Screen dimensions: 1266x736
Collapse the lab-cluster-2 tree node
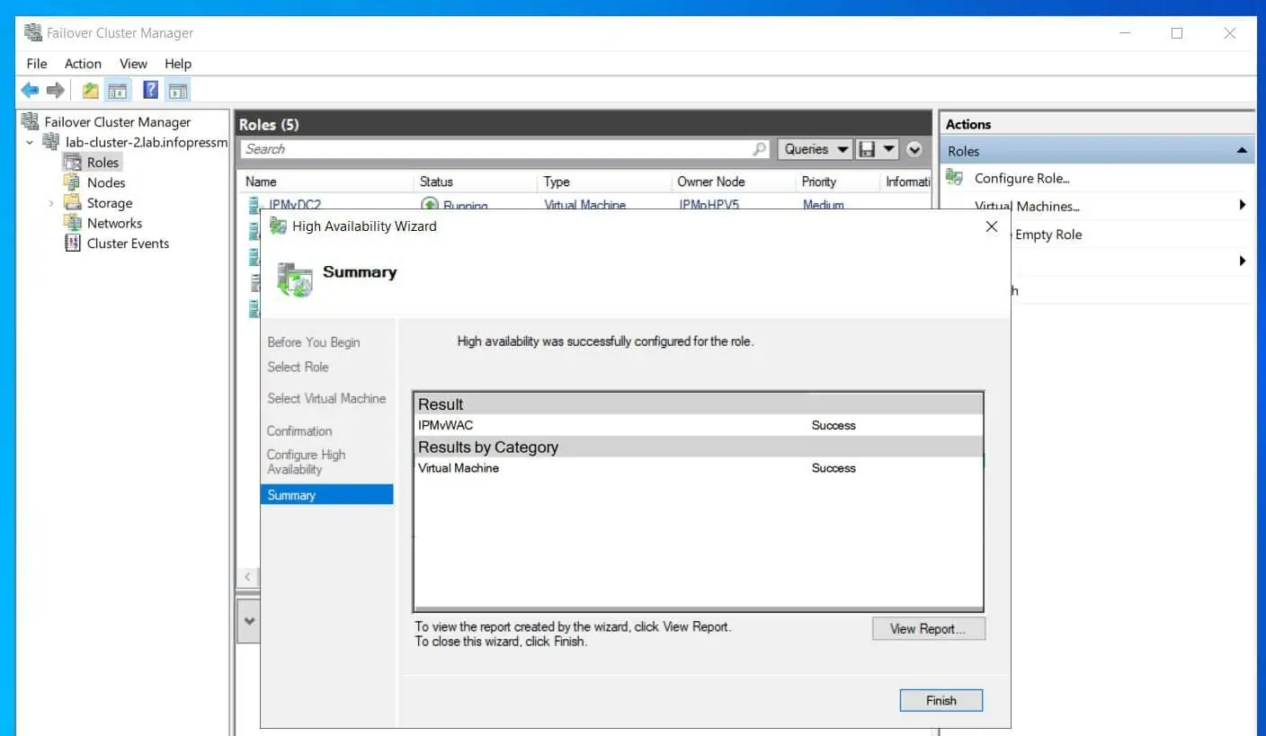[29, 142]
